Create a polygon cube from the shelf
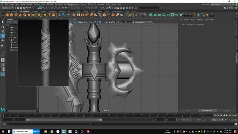The image size is (238, 134). click(x=12, y=15)
